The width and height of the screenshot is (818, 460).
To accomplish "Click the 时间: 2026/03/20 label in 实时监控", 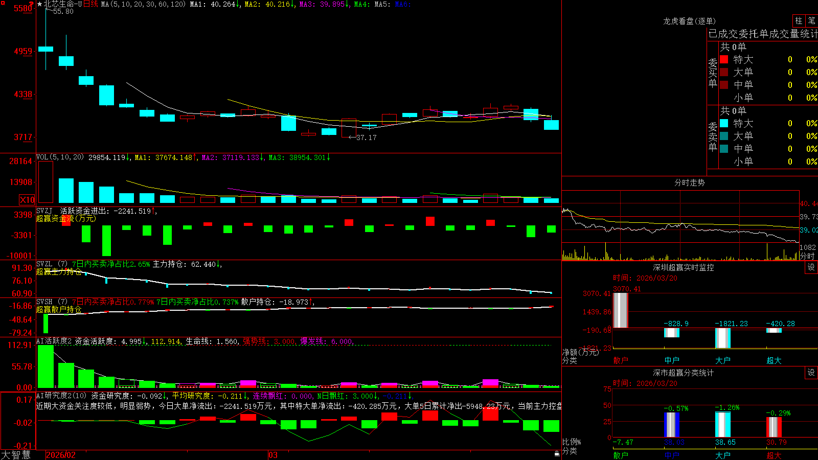I will point(645,278).
